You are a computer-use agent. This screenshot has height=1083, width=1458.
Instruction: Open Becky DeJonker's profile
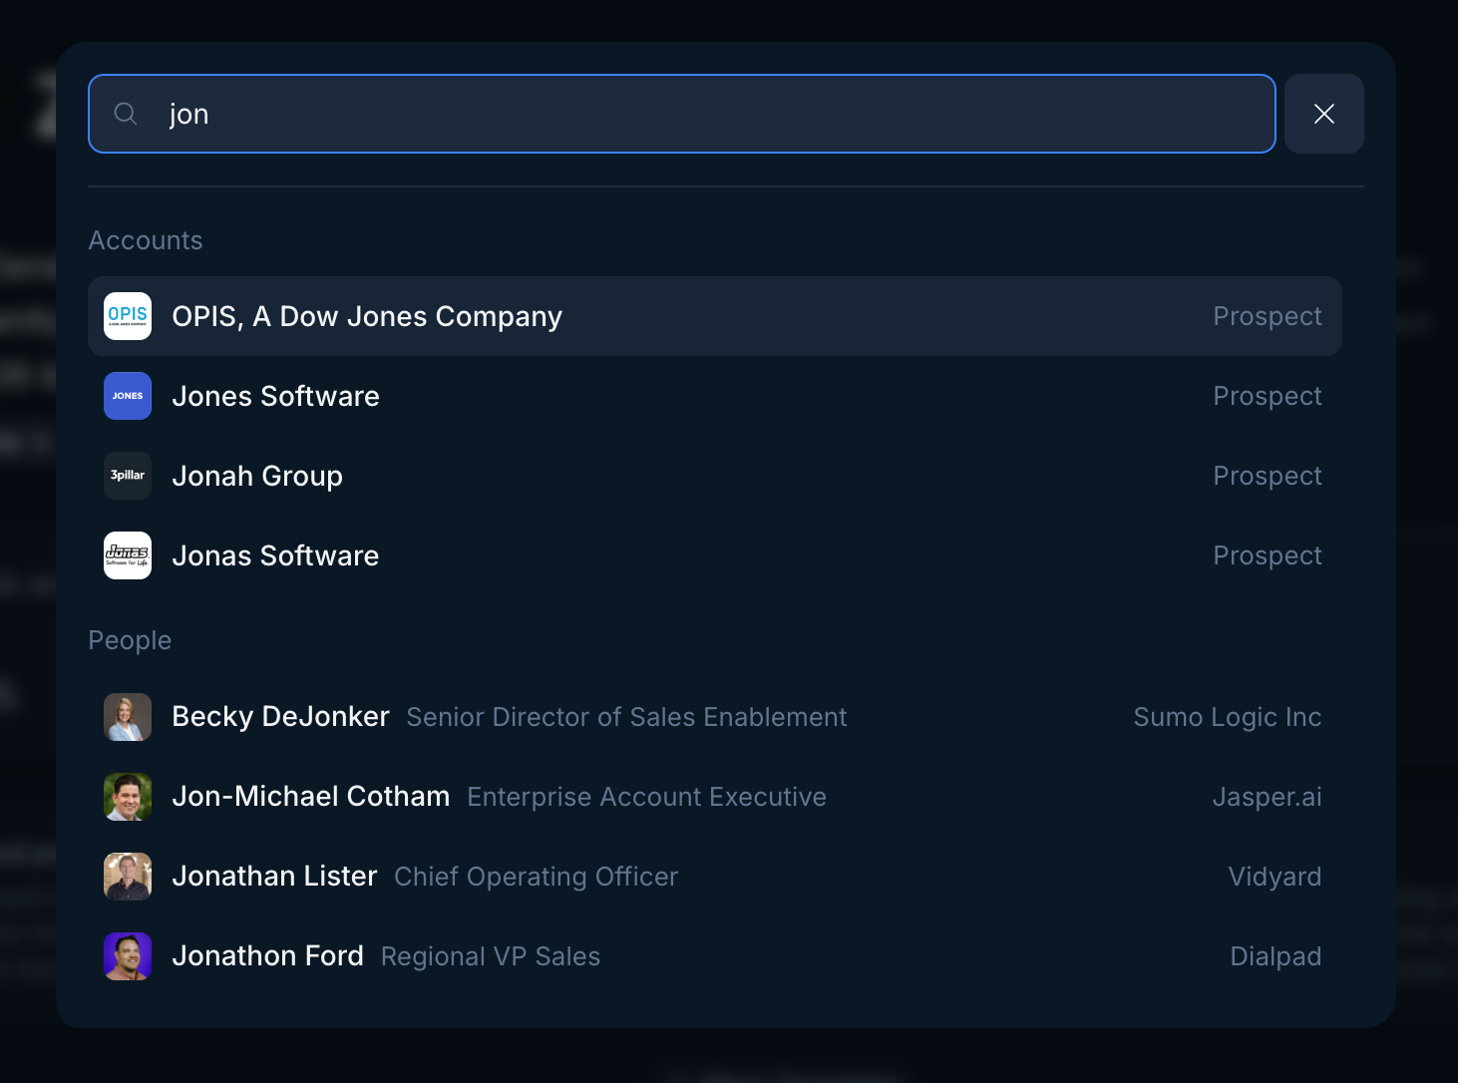[715, 717]
